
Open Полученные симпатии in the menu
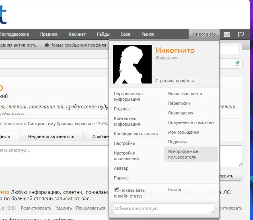(191, 122)
